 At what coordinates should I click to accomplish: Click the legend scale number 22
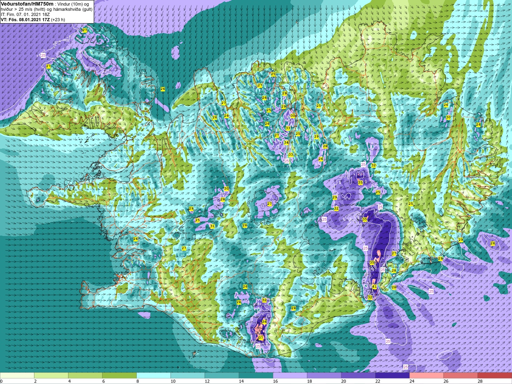click(378, 381)
